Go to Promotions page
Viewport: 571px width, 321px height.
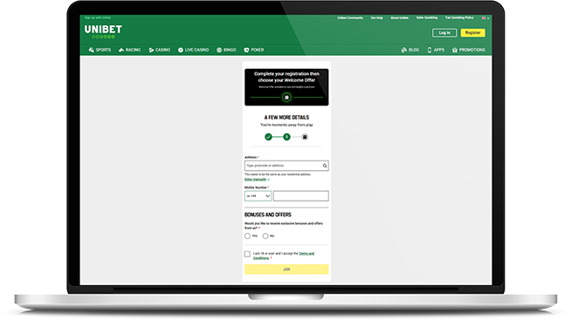[469, 50]
